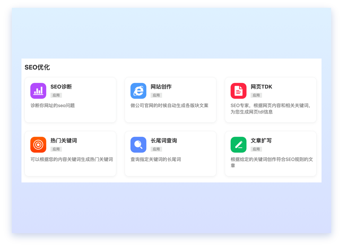Click the green pencil 文章扩写 icon
This screenshot has width=343, height=250.
[238, 145]
